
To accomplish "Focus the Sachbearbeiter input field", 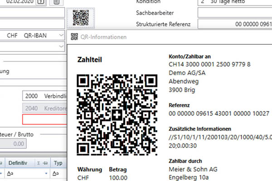I will click(x=235, y=13).
